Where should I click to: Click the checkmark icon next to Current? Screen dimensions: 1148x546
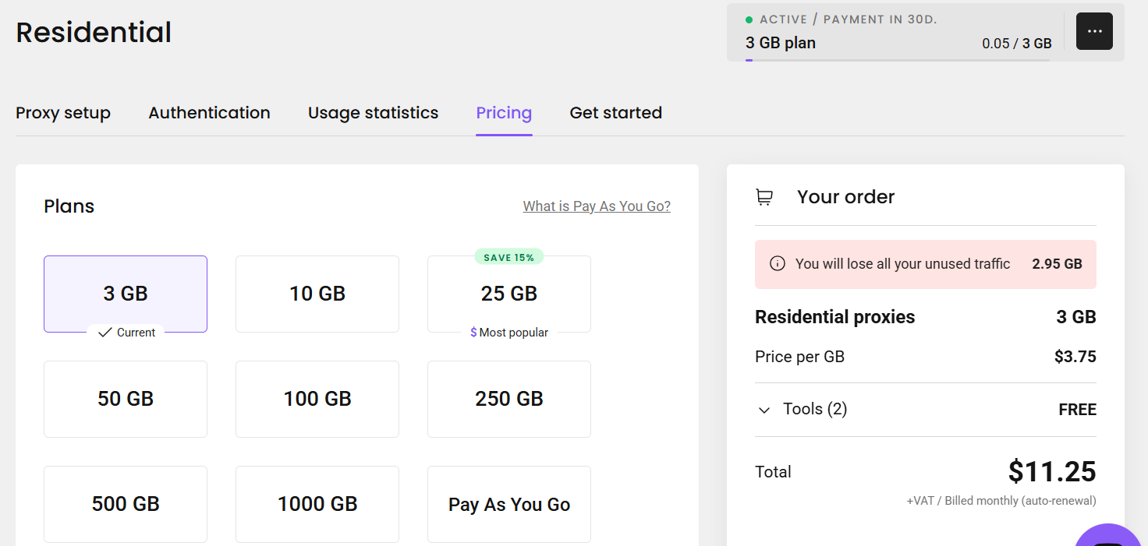coord(105,333)
